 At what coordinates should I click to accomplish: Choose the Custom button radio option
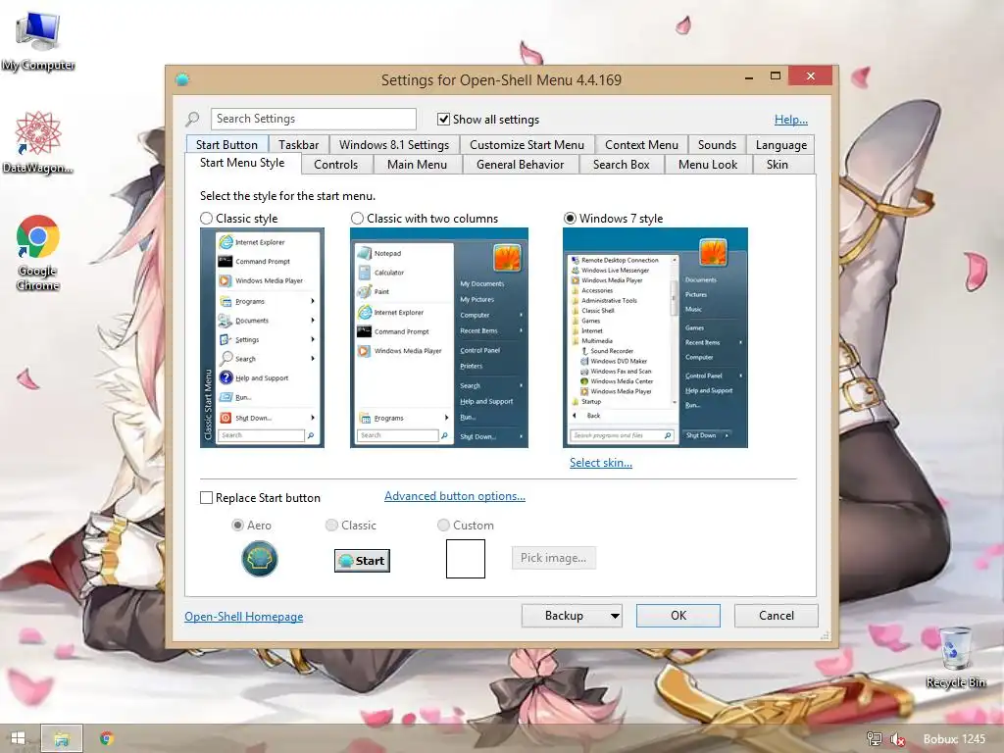point(443,526)
